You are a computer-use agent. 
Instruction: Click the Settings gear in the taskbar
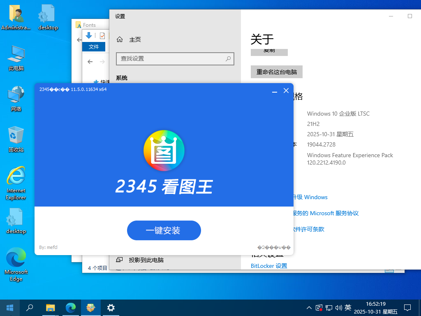point(111,307)
